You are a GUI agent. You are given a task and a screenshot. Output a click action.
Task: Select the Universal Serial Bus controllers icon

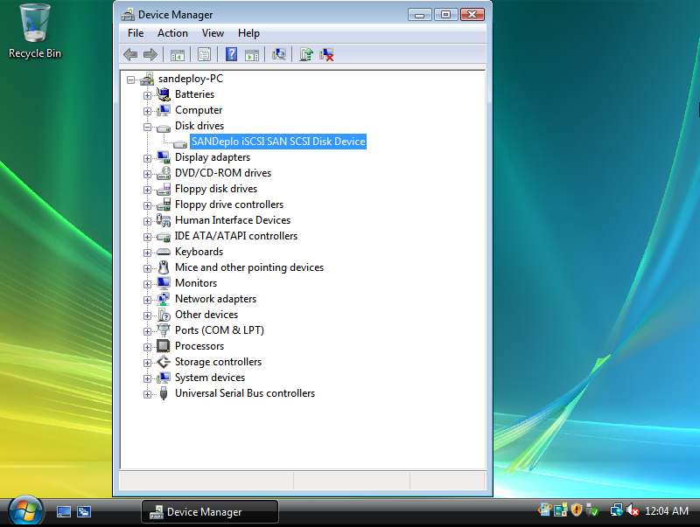click(164, 393)
